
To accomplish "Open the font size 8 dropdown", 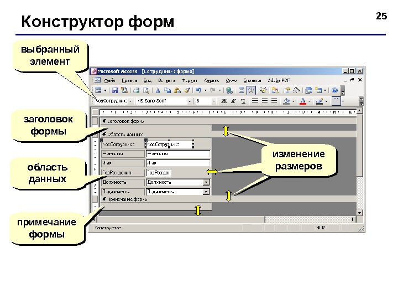I will tap(214, 101).
